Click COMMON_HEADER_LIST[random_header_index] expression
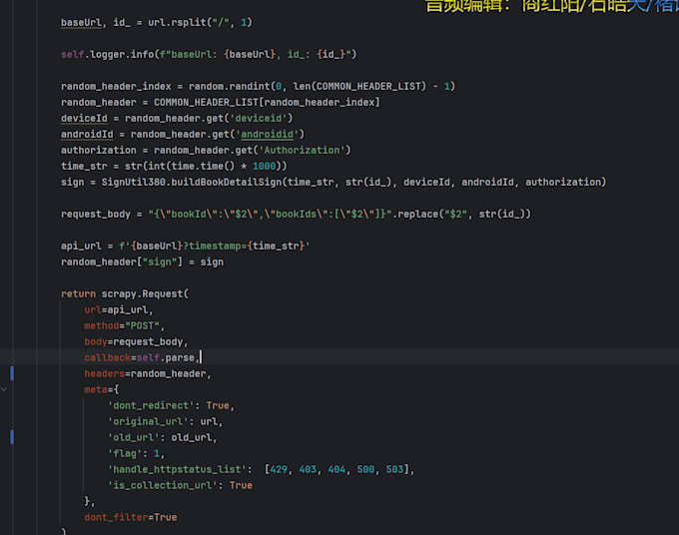679x535 pixels. 267,103
